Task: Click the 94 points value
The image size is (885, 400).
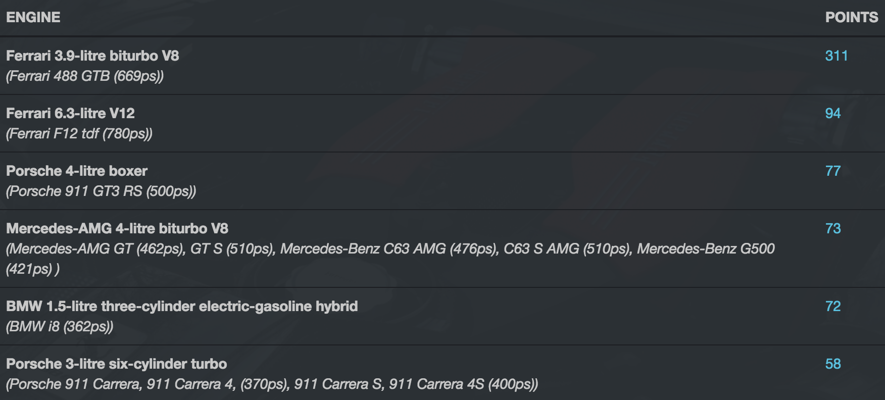Action: (x=833, y=113)
